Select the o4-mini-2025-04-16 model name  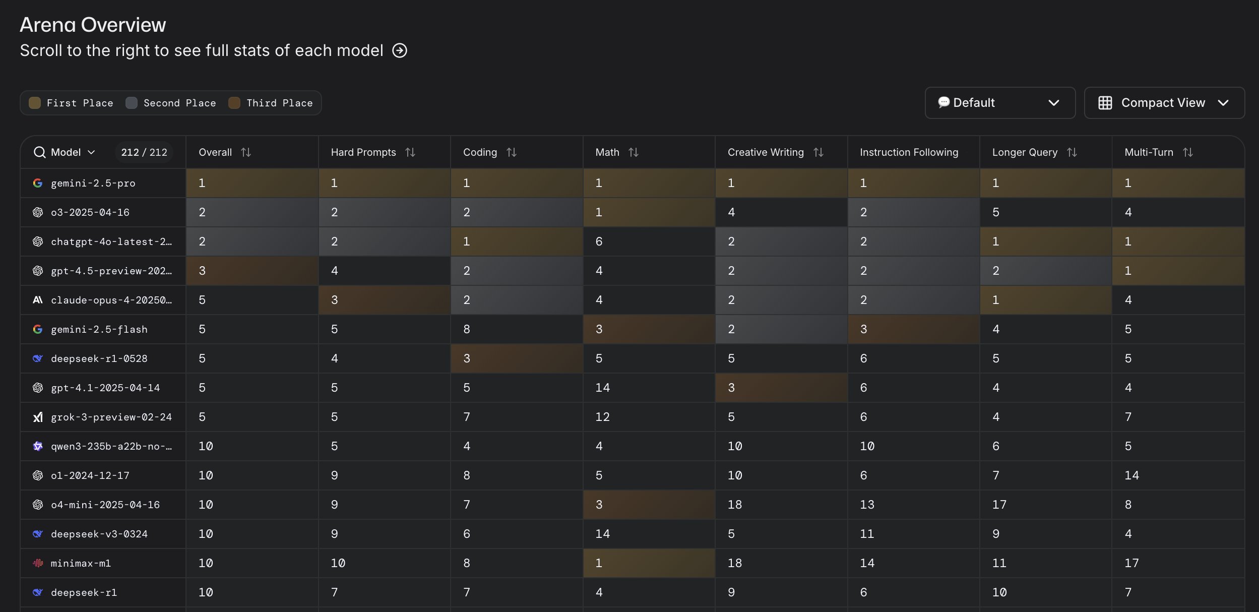point(105,505)
